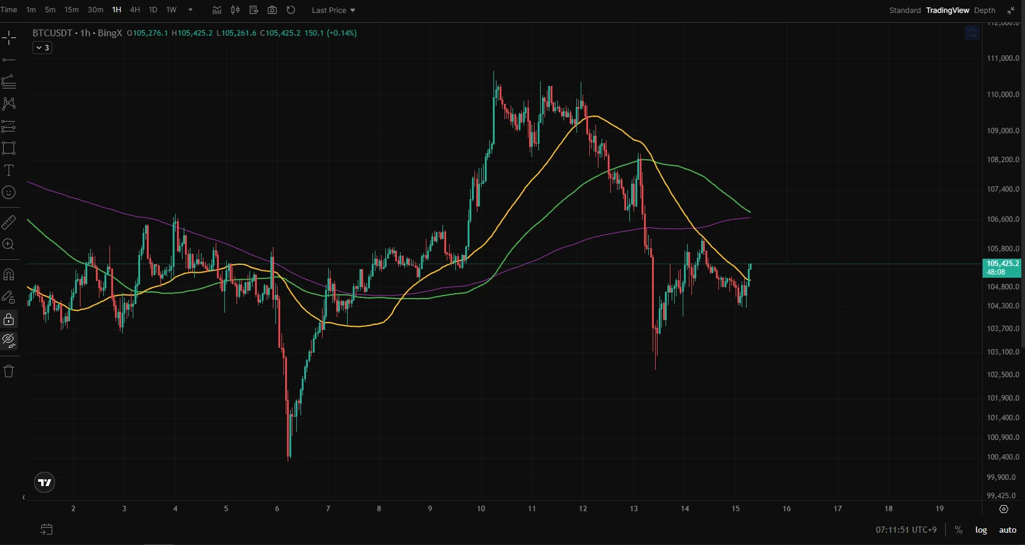
Task: Toggle the magnet snap mode
Action: (x=9, y=275)
